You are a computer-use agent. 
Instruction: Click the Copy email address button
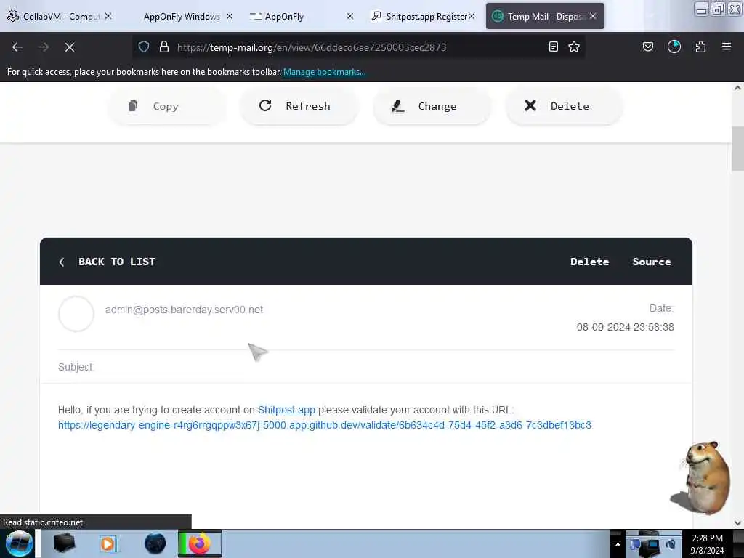167,106
